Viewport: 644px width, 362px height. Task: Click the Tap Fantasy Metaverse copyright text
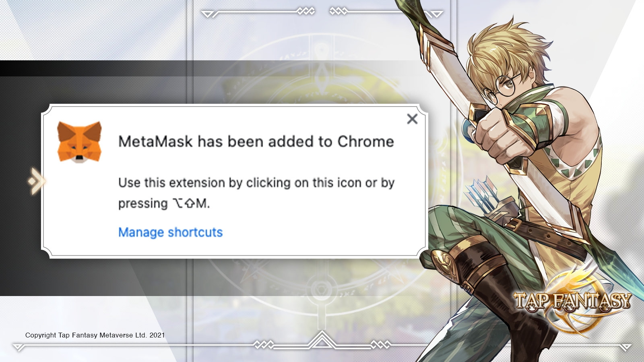pos(95,335)
